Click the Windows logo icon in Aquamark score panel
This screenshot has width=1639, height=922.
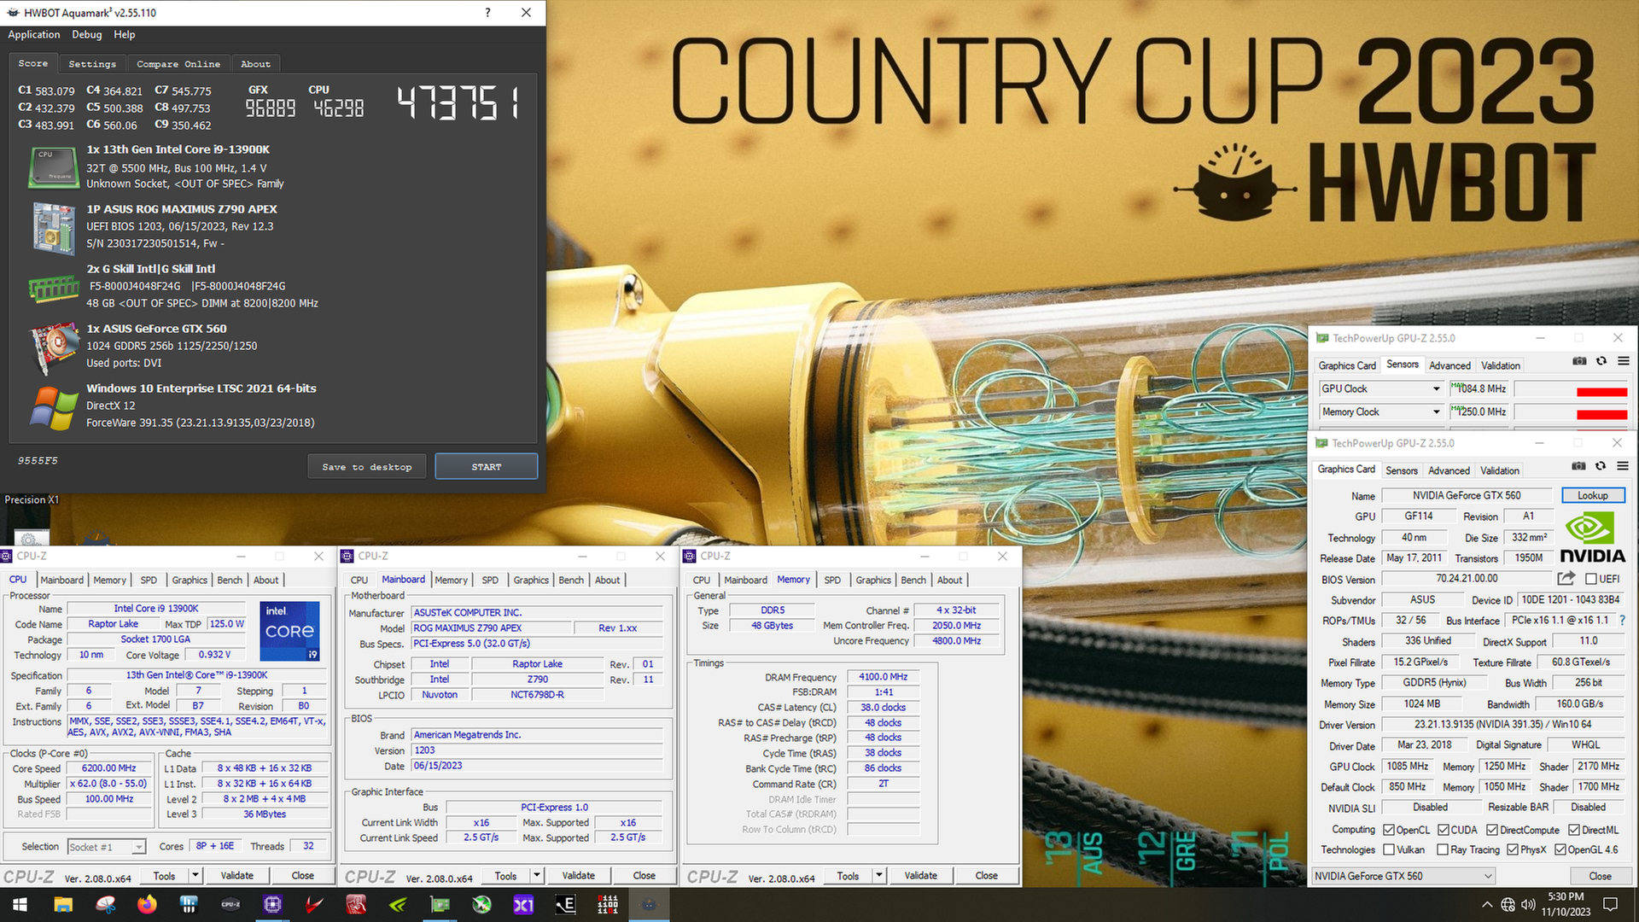point(54,408)
